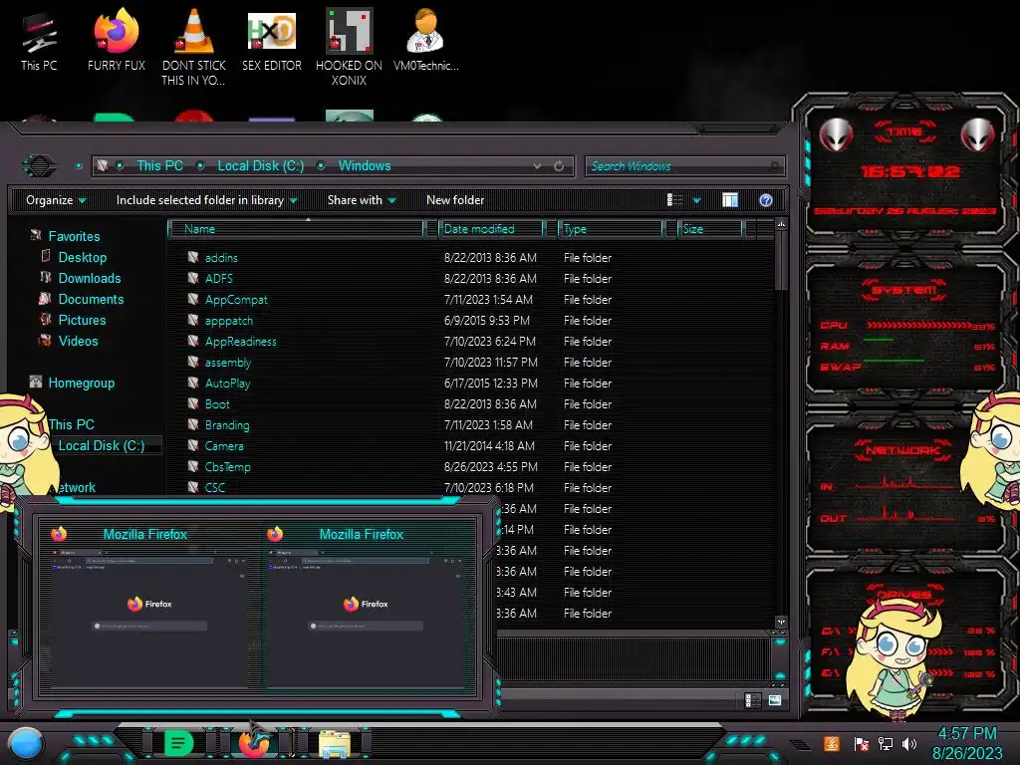
Task: Click New folder button
Action: coord(455,200)
